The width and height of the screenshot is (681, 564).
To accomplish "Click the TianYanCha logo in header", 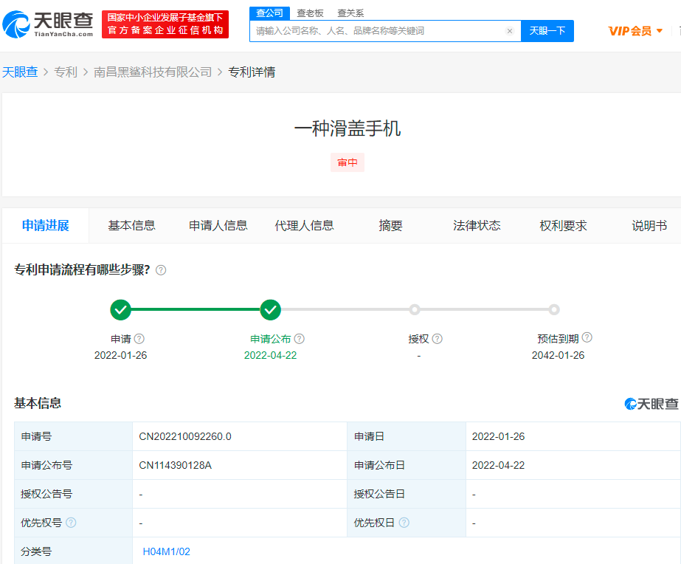I will click(x=48, y=24).
